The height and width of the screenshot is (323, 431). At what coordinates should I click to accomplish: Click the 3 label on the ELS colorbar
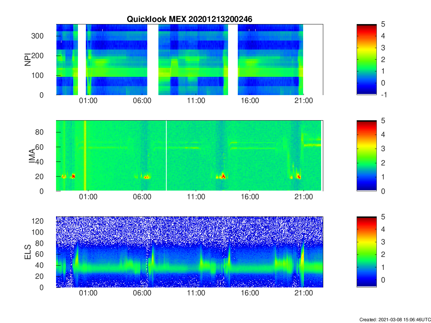tap(383, 242)
